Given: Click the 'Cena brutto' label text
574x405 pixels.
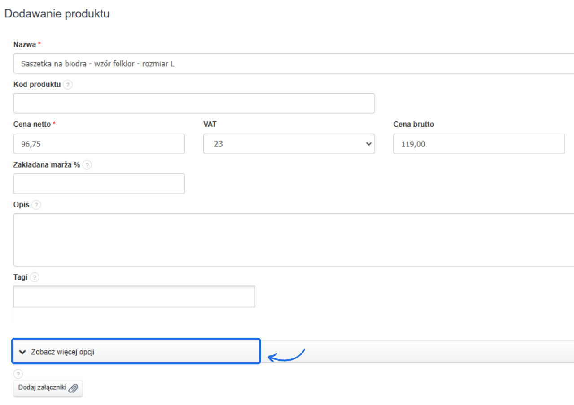Looking at the screenshot, I should [413, 124].
